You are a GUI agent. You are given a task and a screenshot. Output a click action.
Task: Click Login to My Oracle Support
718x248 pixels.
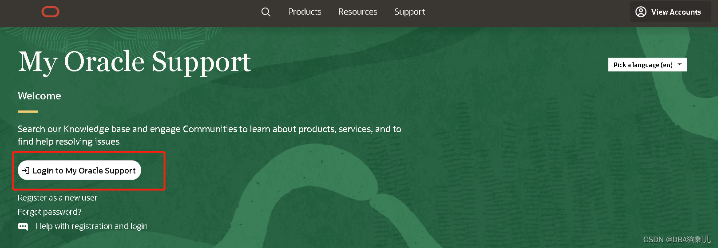click(79, 170)
